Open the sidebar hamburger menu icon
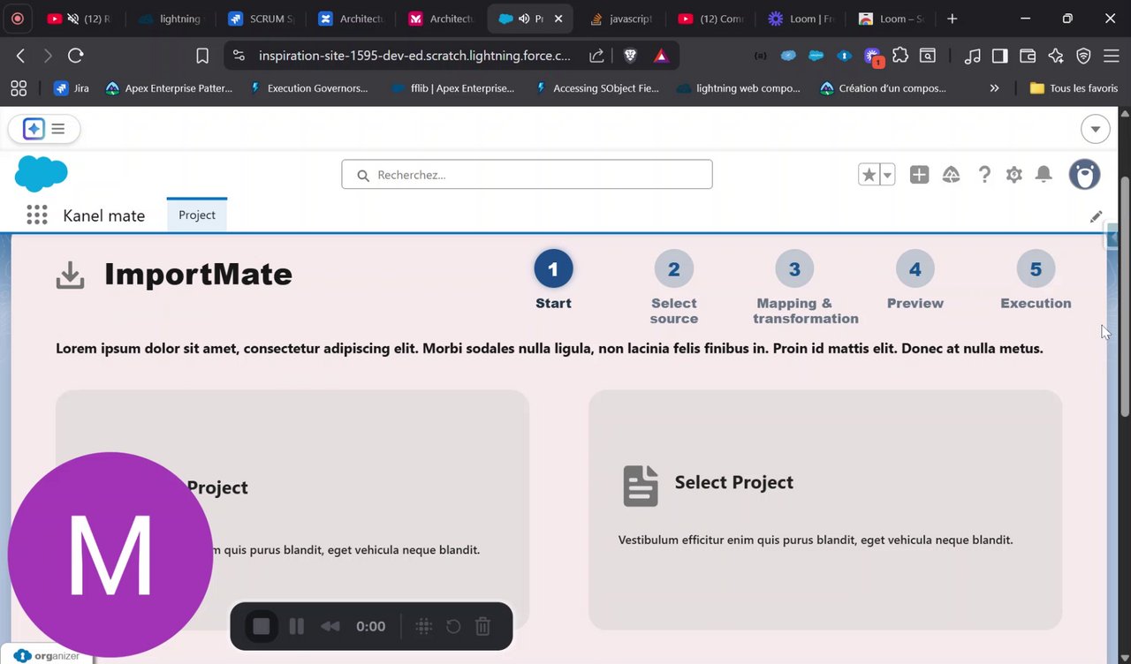The height and width of the screenshot is (664, 1131). 58,129
